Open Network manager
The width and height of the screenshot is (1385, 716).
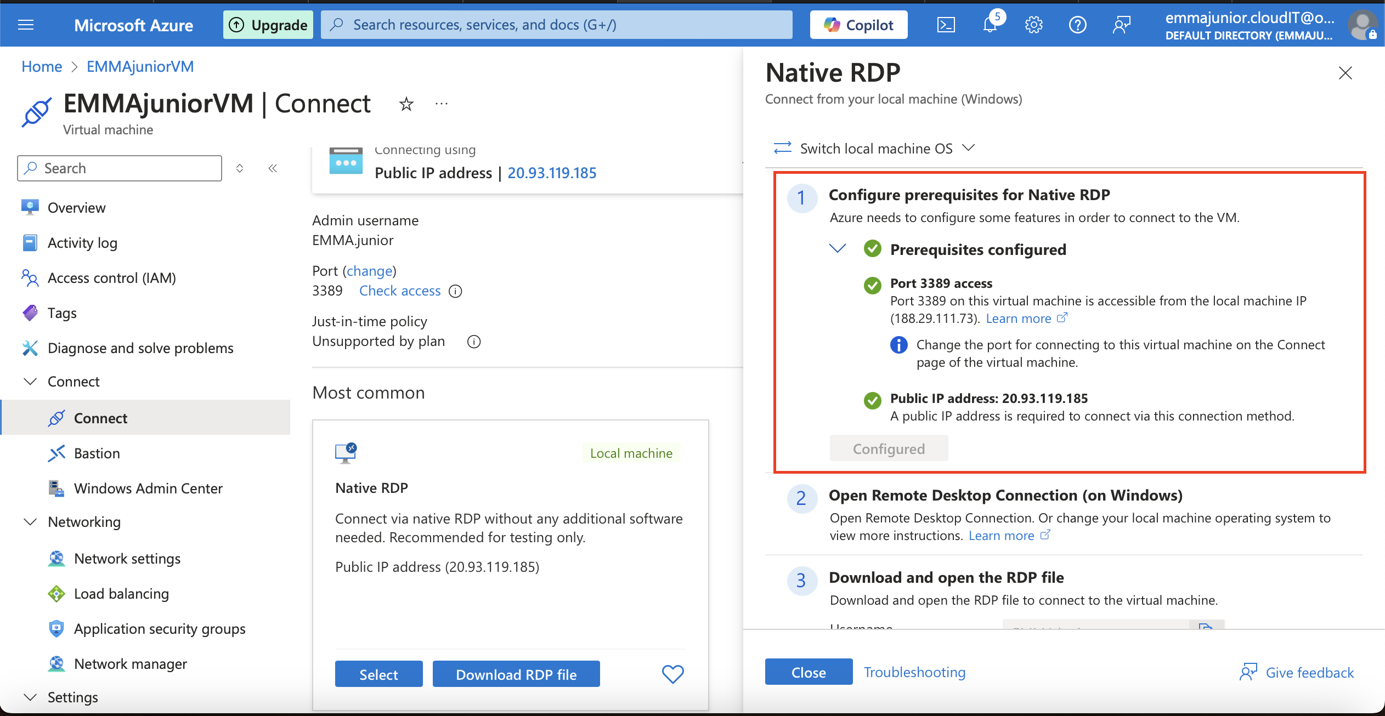click(x=131, y=664)
